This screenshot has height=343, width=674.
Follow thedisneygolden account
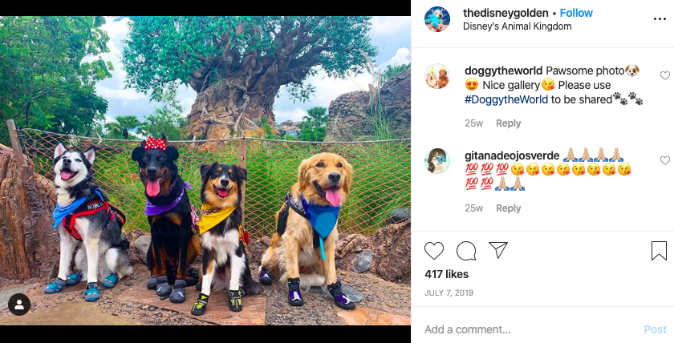pyautogui.click(x=576, y=13)
